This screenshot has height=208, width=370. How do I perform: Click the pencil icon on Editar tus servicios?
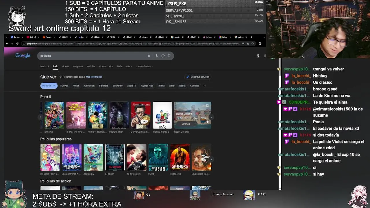188,77
